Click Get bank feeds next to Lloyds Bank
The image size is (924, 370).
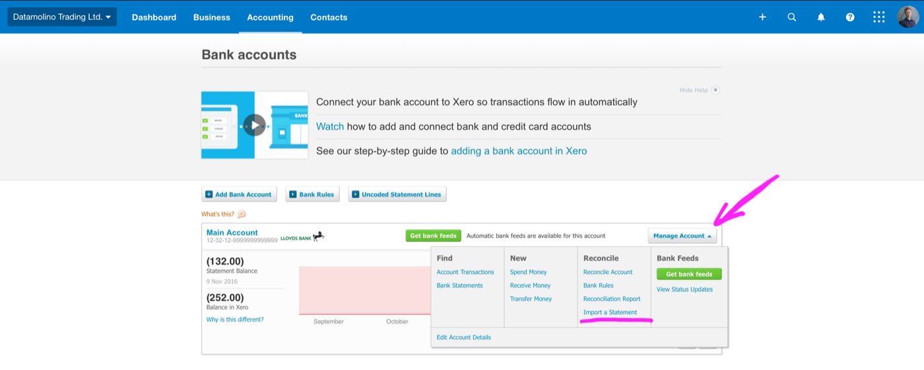[433, 236]
